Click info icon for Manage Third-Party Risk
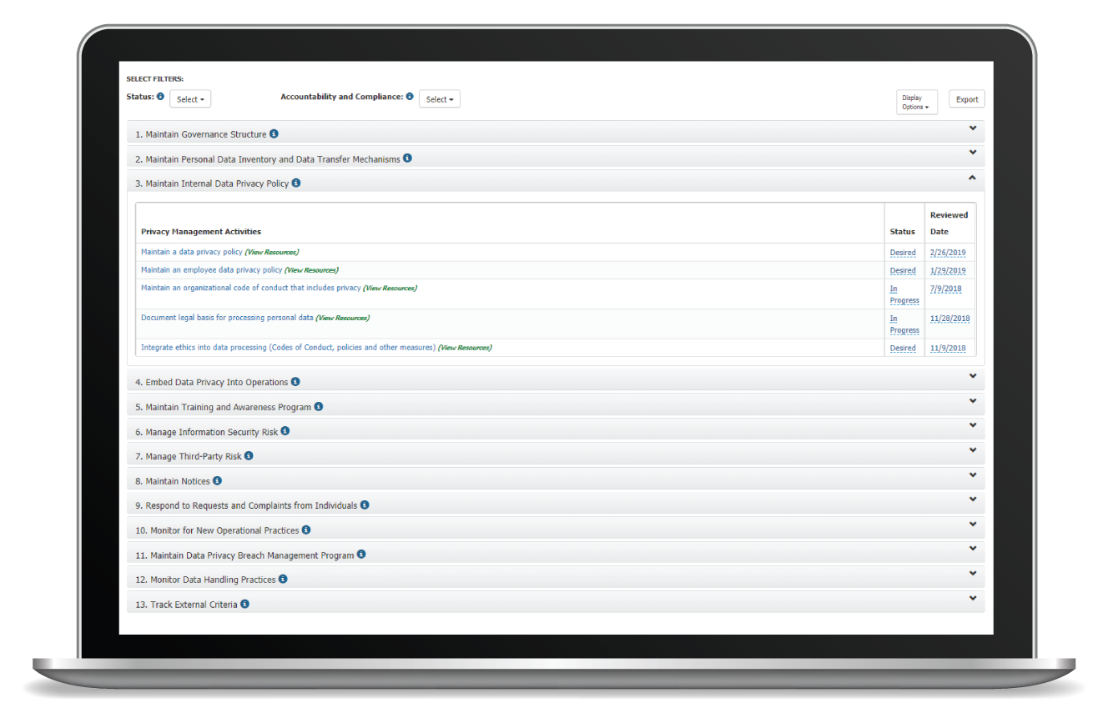The height and width of the screenshot is (728, 1108). (x=249, y=456)
